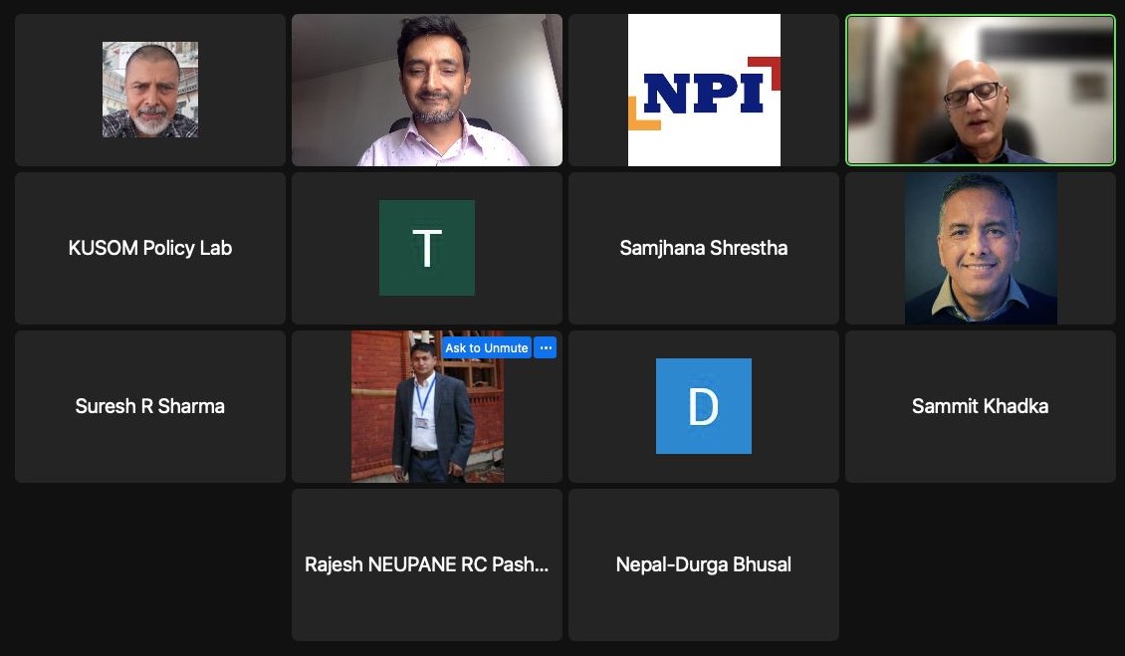Select the active speaker video with green border

coord(980,91)
